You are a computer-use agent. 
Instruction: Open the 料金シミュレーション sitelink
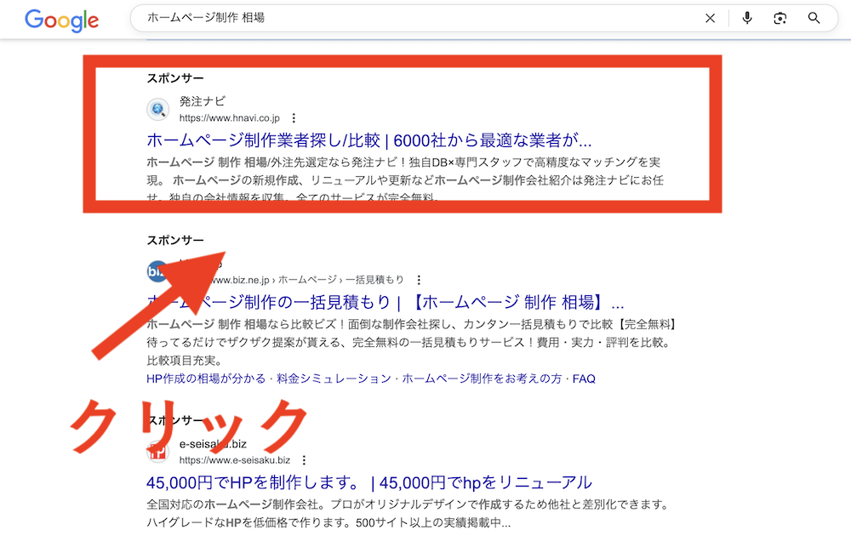coord(334,379)
